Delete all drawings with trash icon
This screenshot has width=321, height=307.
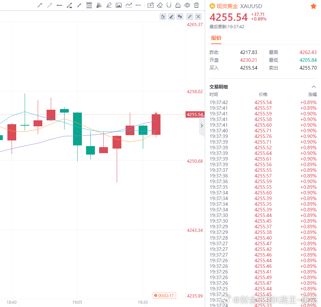tap(196, 5)
